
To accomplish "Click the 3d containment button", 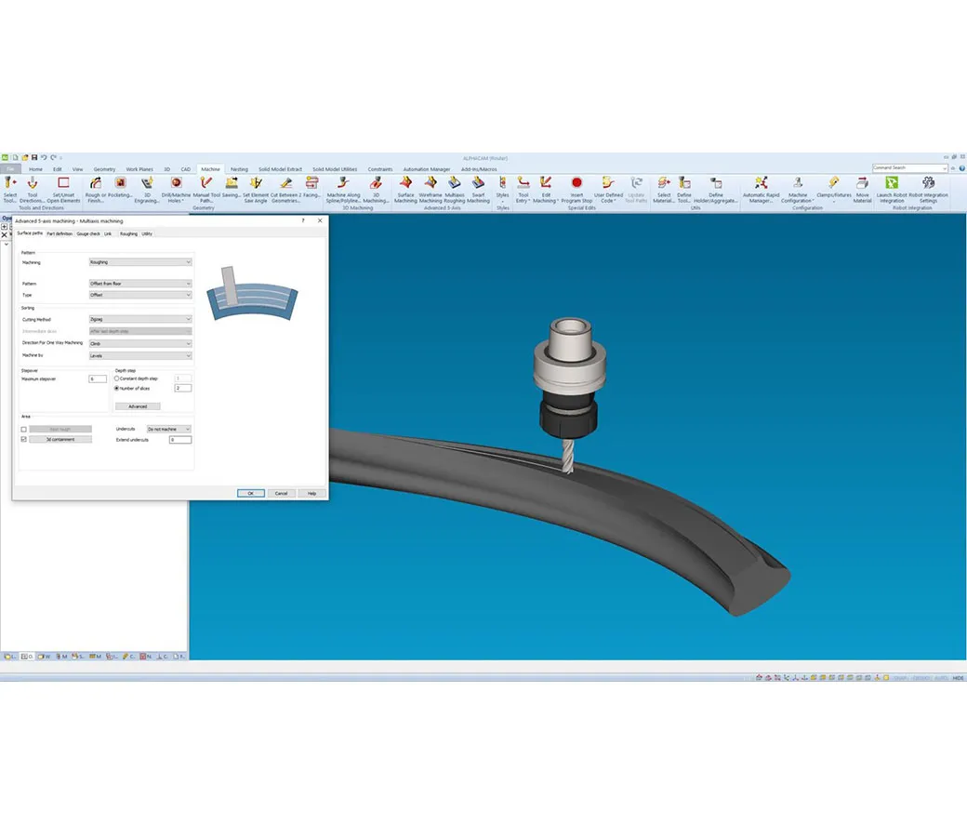I will 60,439.
